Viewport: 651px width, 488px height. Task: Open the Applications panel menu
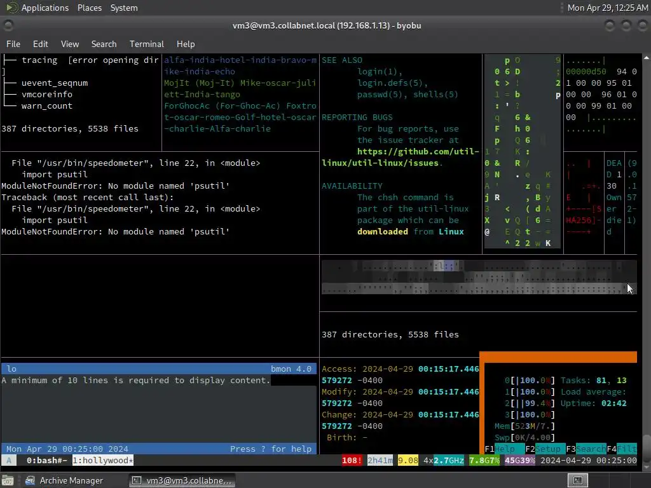(x=45, y=8)
